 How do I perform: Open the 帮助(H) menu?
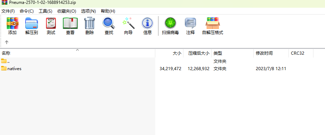click(108, 11)
